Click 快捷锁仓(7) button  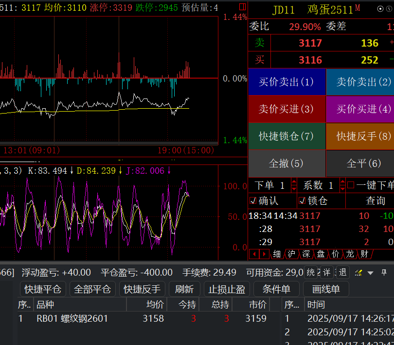pos(287,136)
